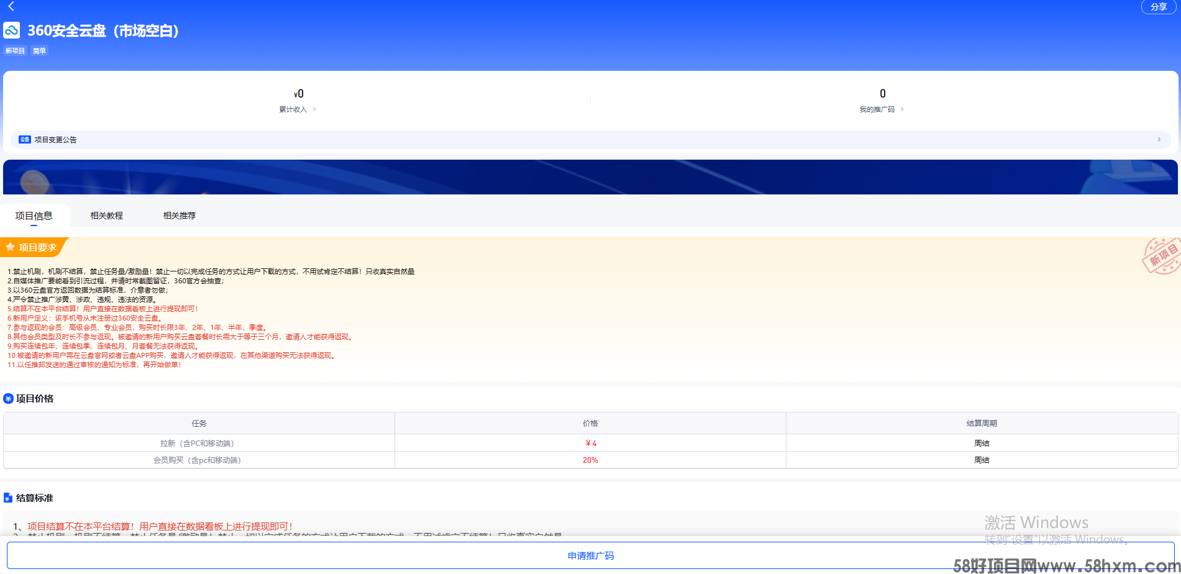Click the 分享 share button
This screenshot has width=1181, height=574.
coord(1159,7)
